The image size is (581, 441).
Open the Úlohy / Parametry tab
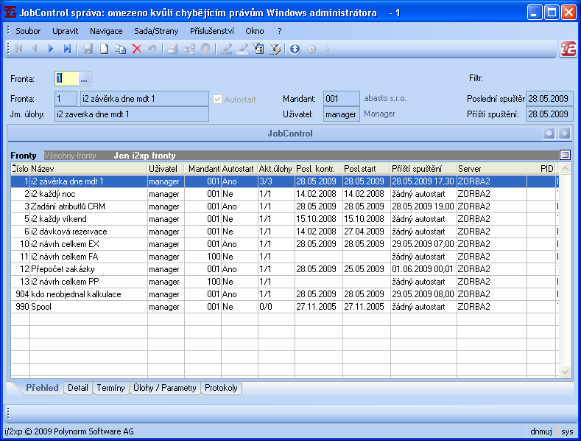[x=165, y=388]
